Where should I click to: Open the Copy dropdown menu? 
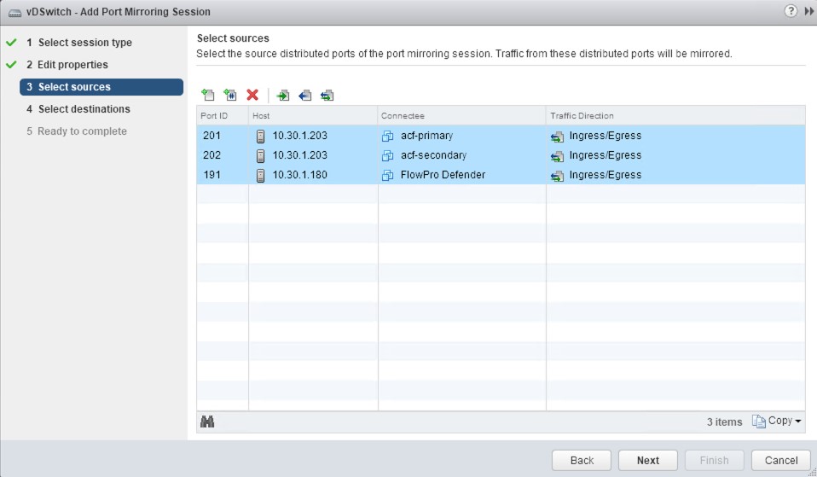point(778,422)
